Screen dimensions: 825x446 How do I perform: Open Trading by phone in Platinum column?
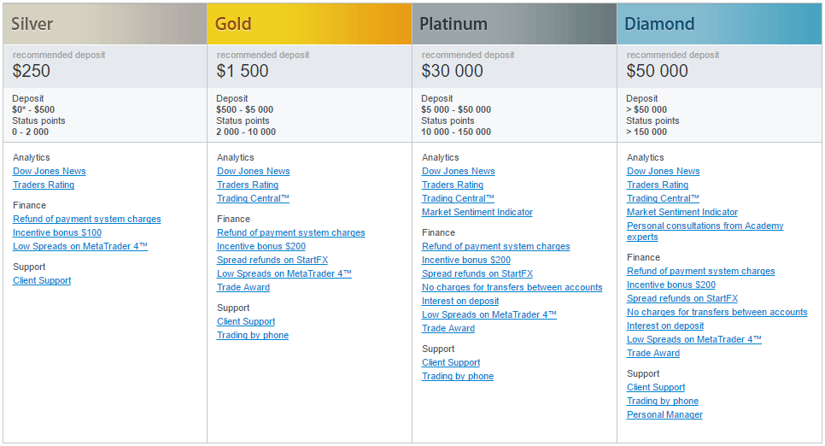457,377
